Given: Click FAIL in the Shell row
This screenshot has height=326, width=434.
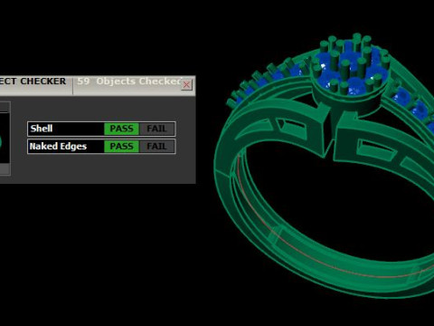Looking at the screenshot, I should coord(156,129).
